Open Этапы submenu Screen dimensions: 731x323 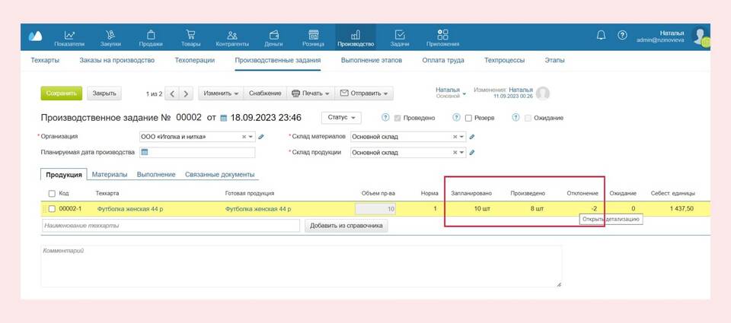(x=555, y=61)
